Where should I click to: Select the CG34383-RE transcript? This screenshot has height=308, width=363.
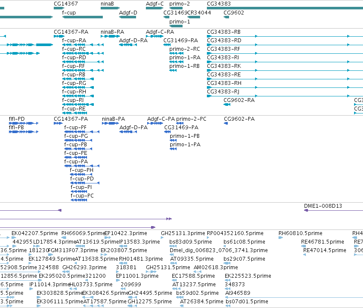click(285, 79)
